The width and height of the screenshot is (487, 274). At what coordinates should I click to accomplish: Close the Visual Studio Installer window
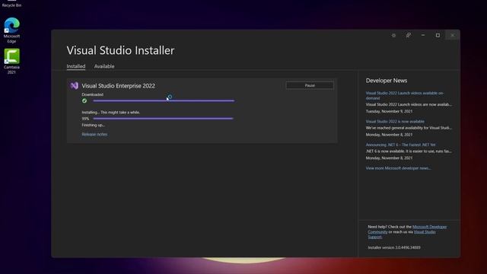pyautogui.click(x=453, y=36)
